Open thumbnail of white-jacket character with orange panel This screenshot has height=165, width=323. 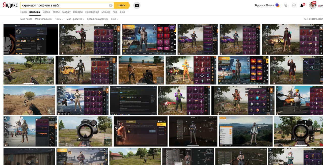point(246,131)
